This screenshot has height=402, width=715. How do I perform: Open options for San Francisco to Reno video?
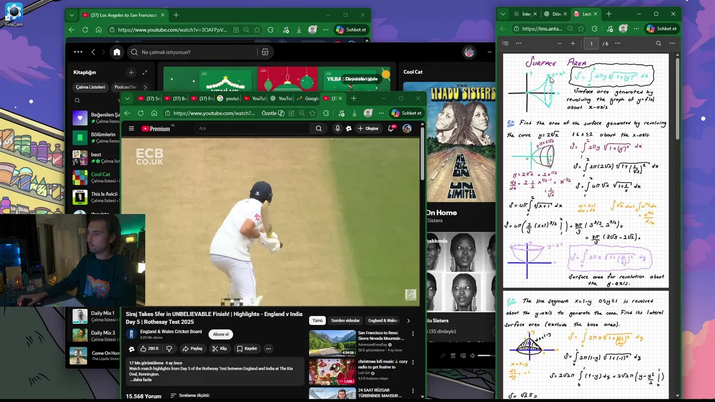[413, 333]
